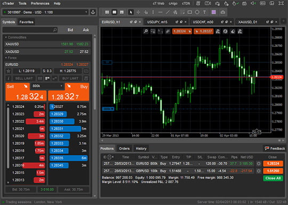This screenshot has width=288, height=205.
Task: Open the History tab
Action: [141, 149]
